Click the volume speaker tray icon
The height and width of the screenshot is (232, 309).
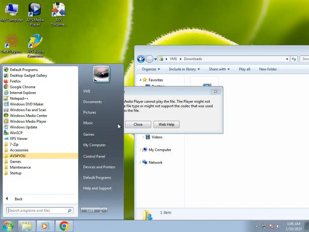click(x=279, y=226)
